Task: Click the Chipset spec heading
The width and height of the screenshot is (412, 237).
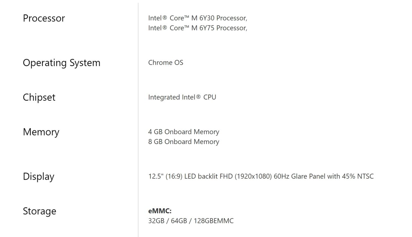Action: tap(39, 97)
